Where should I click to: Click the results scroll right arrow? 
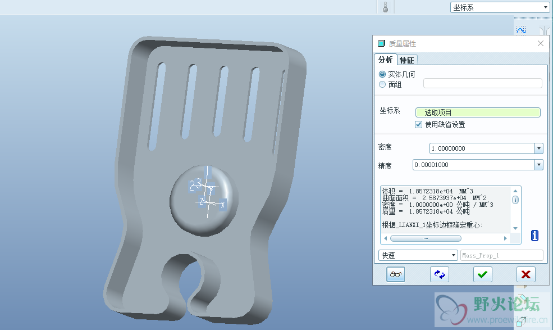(x=505, y=238)
